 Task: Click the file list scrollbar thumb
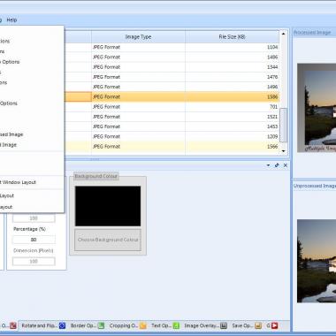283,126
